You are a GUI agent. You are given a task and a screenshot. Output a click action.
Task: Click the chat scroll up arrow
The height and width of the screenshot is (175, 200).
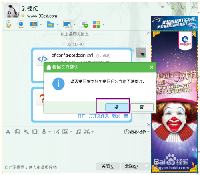(149, 33)
